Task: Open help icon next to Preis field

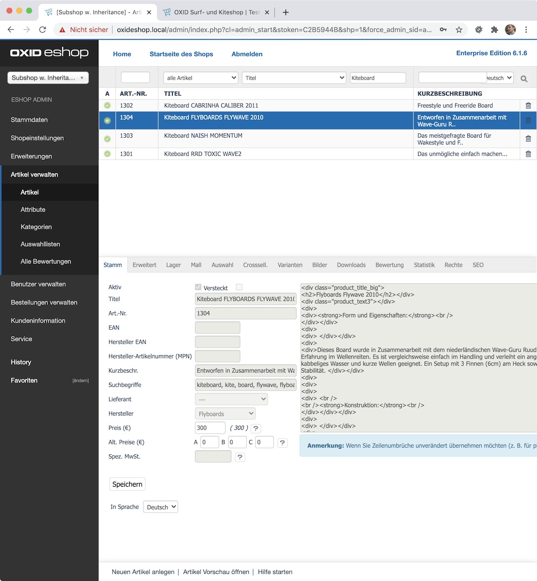Action: click(x=256, y=428)
